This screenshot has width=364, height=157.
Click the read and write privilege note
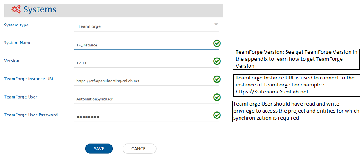[296, 111]
